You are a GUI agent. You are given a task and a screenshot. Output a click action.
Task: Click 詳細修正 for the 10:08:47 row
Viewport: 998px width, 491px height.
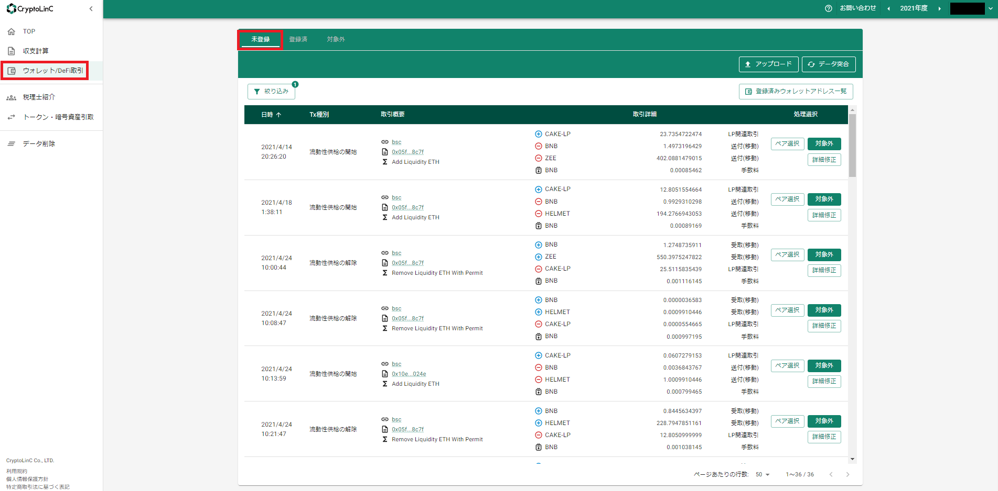point(824,326)
